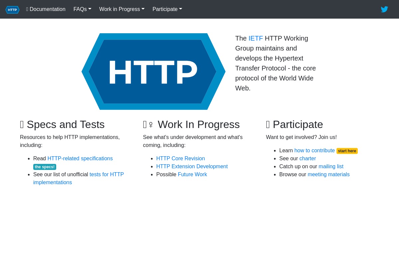Click the HTTP logo in navbar

12,10
